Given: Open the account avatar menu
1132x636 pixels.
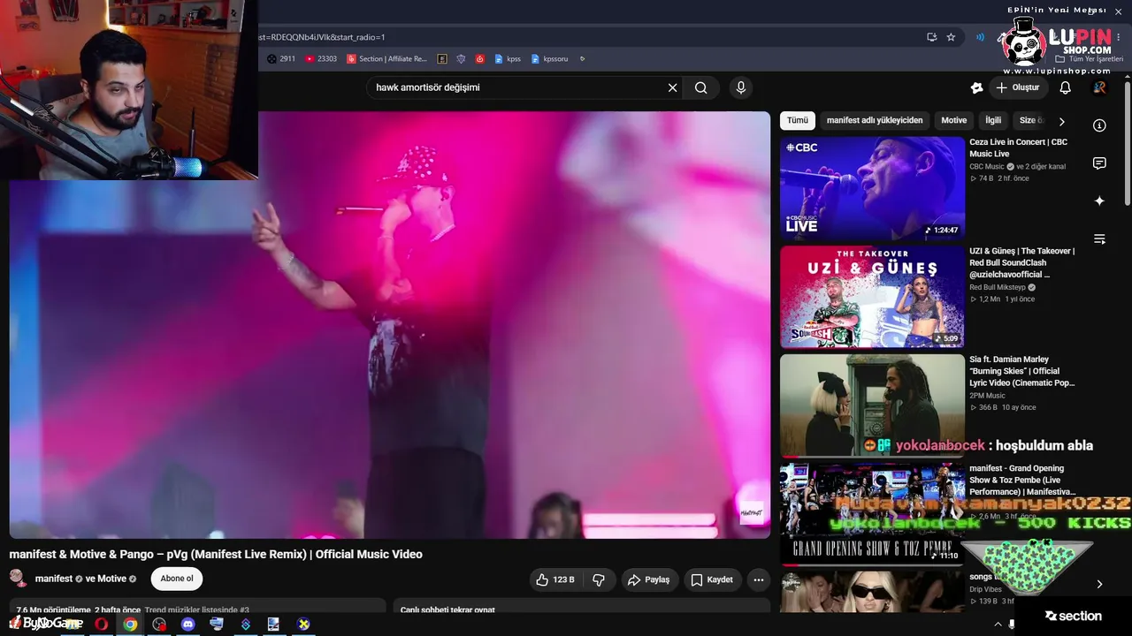Looking at the screenshot, I should click(x=1099, y=87).
